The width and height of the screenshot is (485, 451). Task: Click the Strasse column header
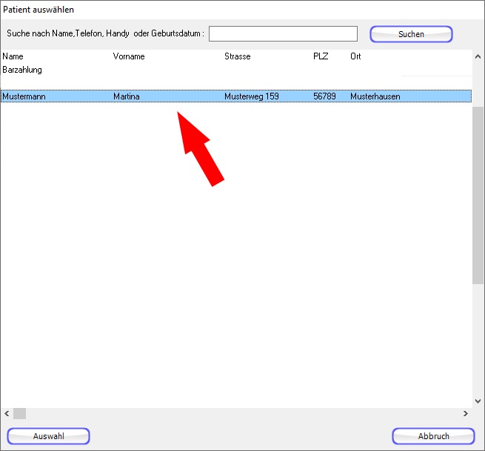coord(238,56)
